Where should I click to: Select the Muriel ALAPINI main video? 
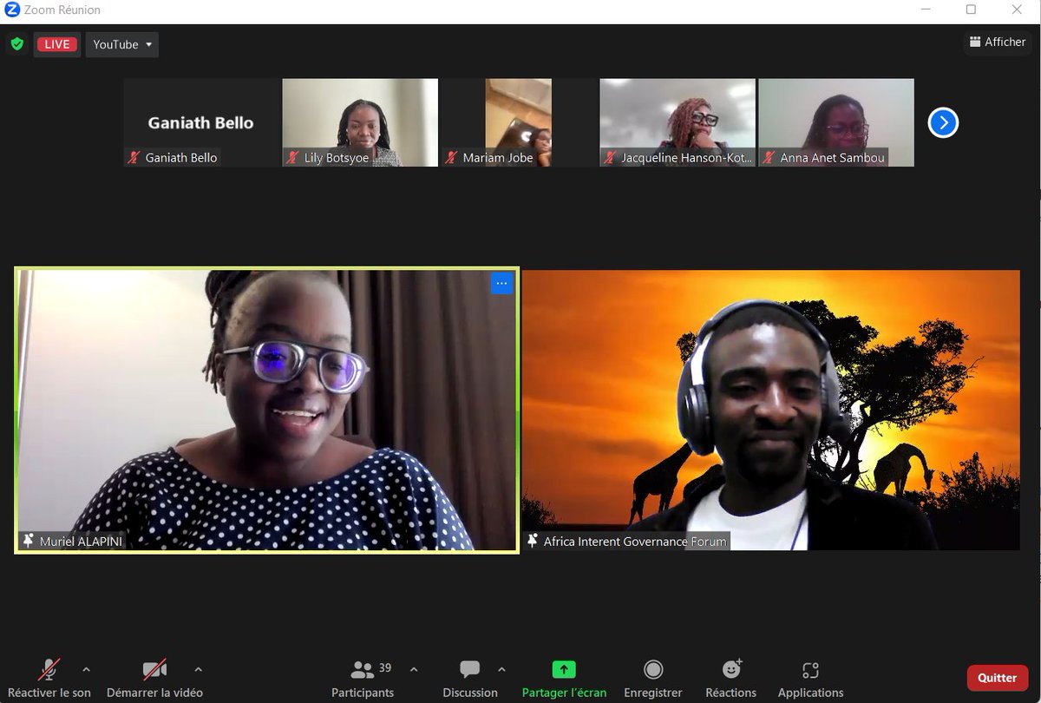[x=267, y=410]
